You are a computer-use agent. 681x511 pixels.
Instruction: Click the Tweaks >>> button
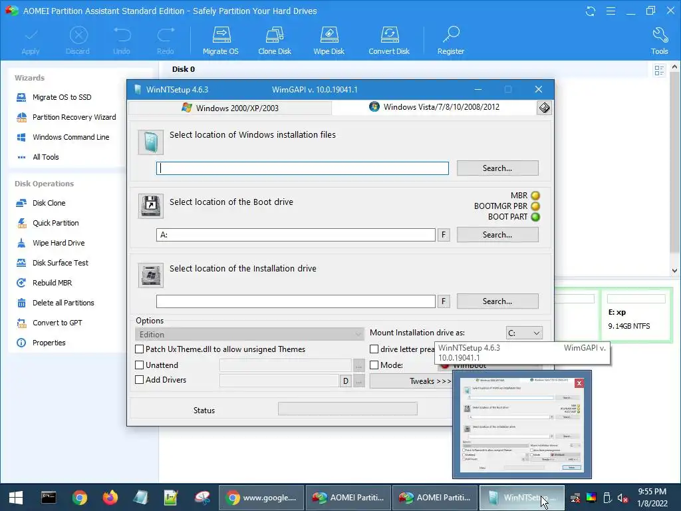[411, 381]
